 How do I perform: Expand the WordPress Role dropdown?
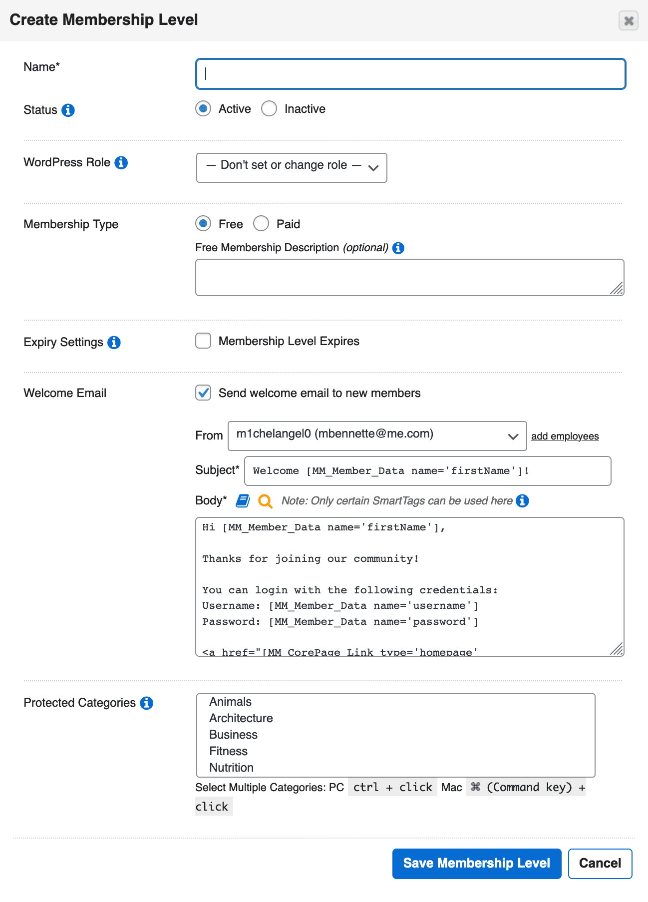(292, 168)
